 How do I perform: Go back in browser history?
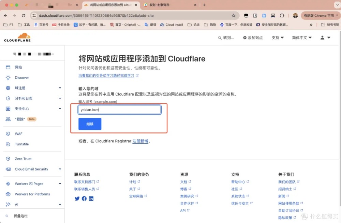point(6,15)
